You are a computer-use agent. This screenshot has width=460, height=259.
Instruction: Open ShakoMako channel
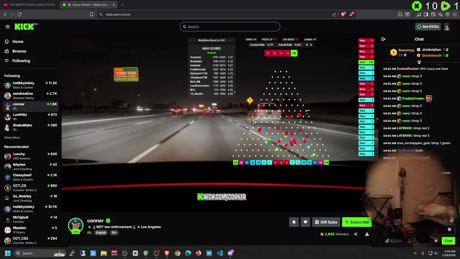[x=31, y=127]
